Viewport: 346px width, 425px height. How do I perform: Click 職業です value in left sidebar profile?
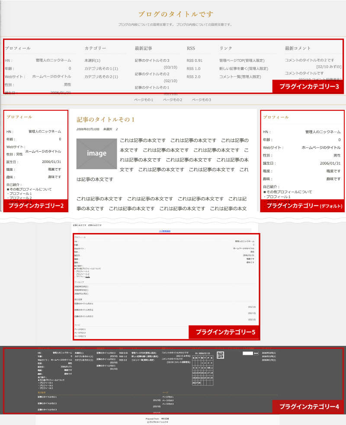pyautogui.click(x=54, y=169)
